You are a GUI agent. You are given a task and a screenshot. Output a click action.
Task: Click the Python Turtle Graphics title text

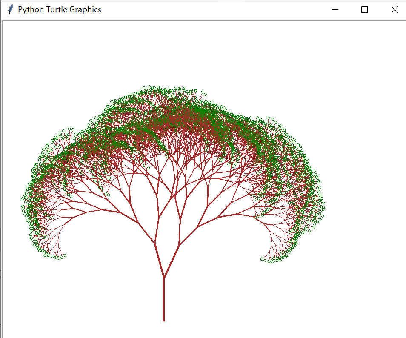(x=60, y=10)
